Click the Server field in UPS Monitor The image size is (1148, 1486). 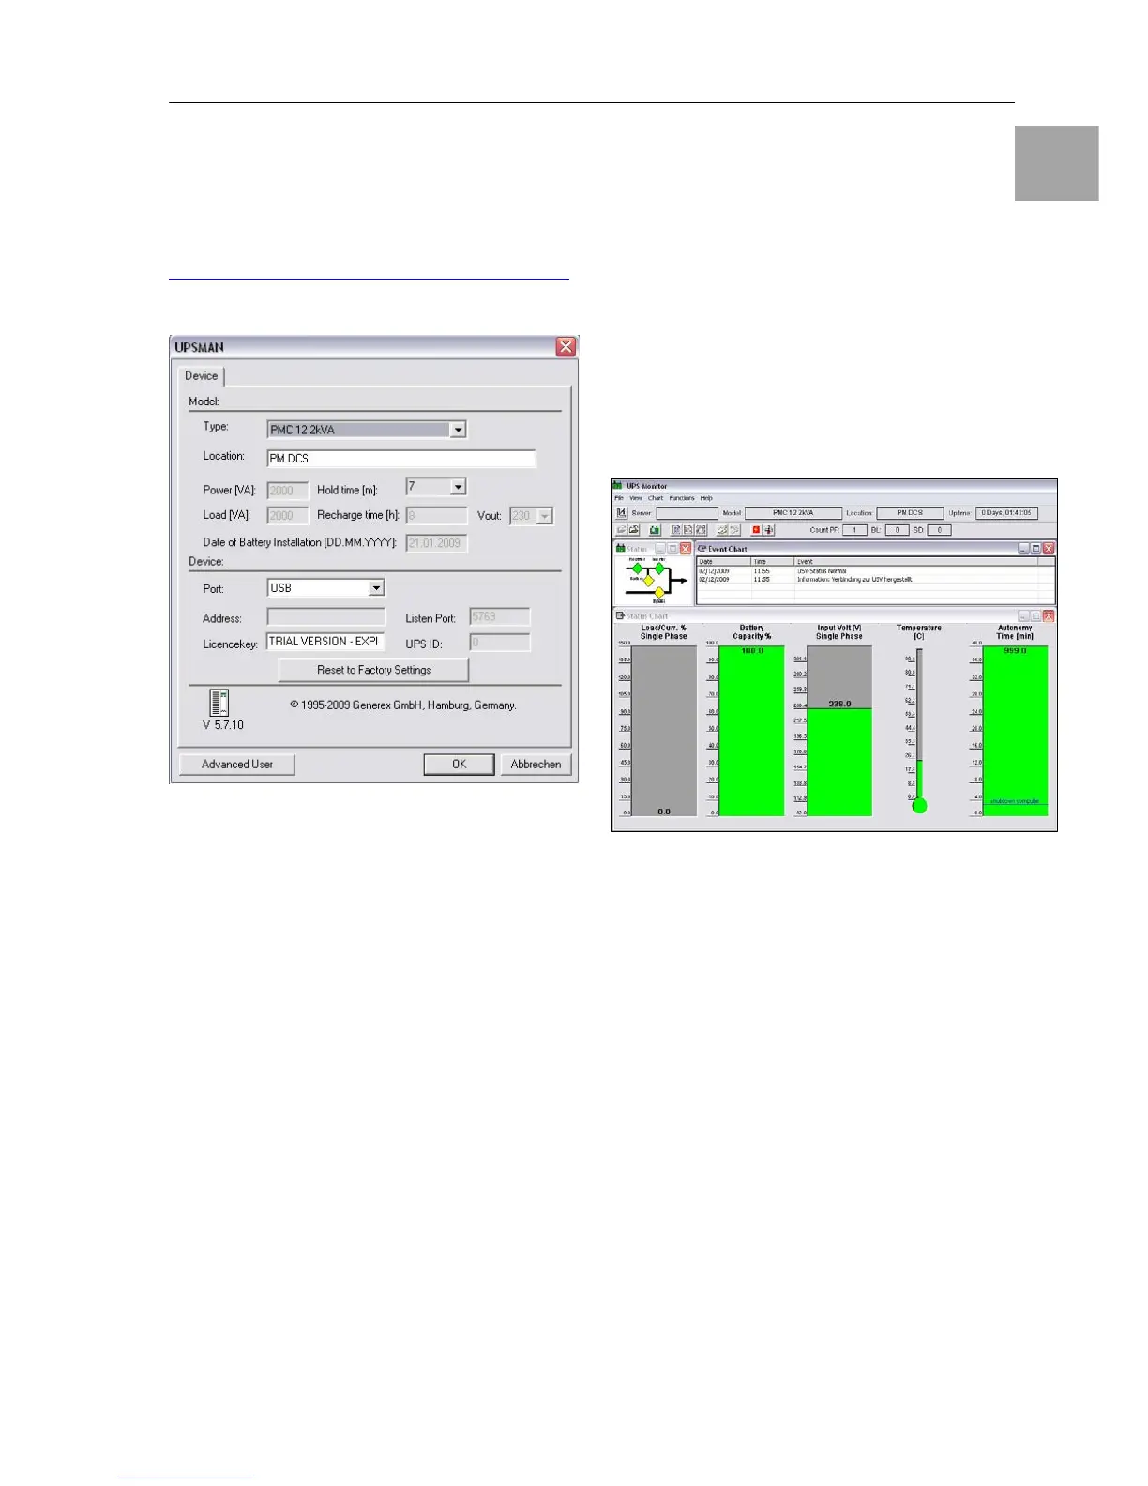pos(687,513)
